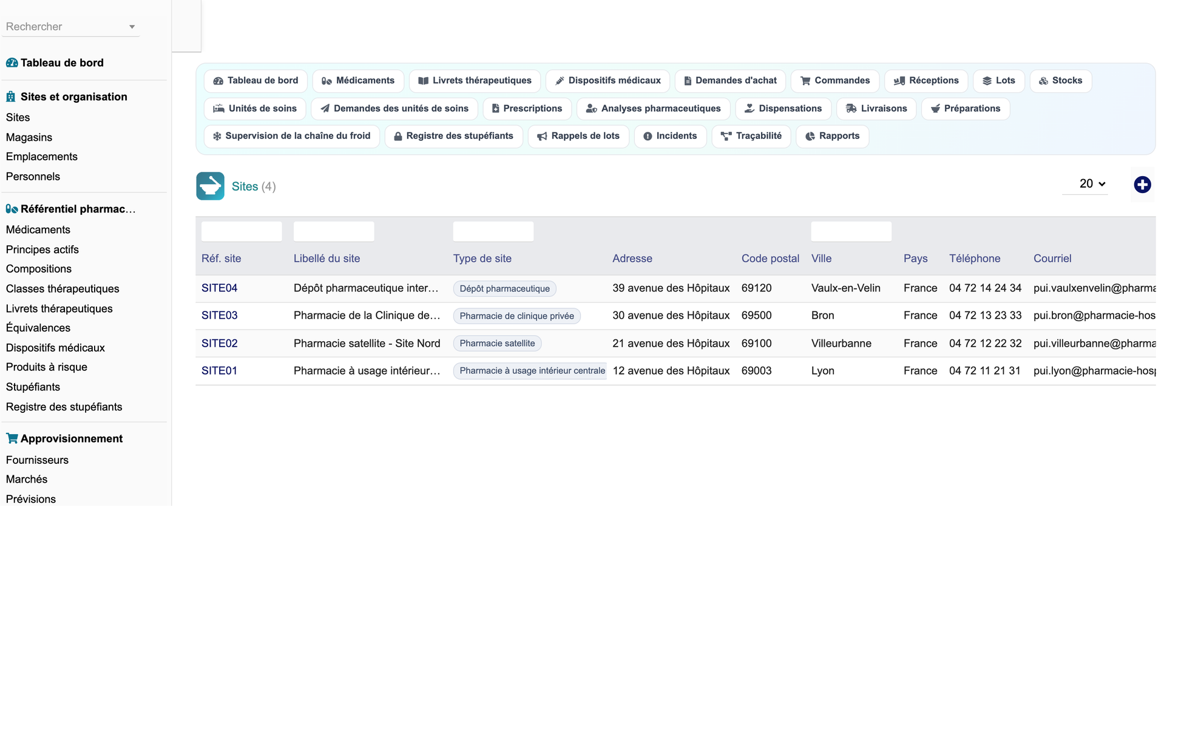Go to Magasins in the sidebar

click(x=29, y=137)
